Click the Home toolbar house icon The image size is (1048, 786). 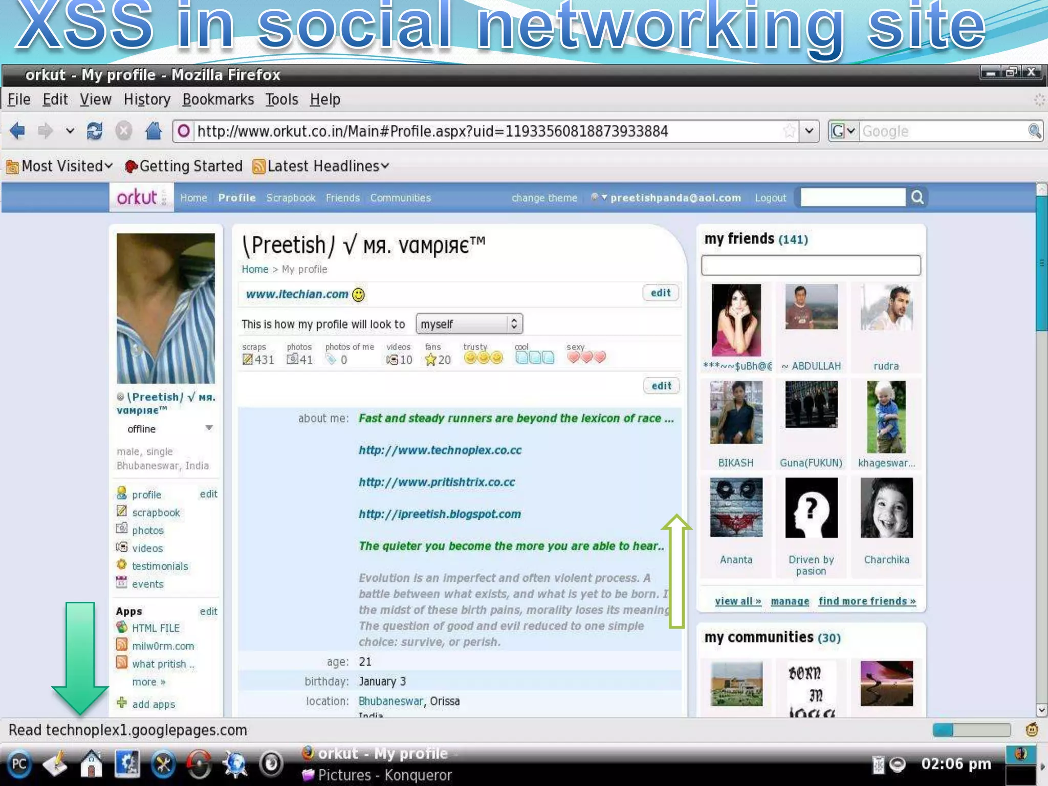[153, 132]
